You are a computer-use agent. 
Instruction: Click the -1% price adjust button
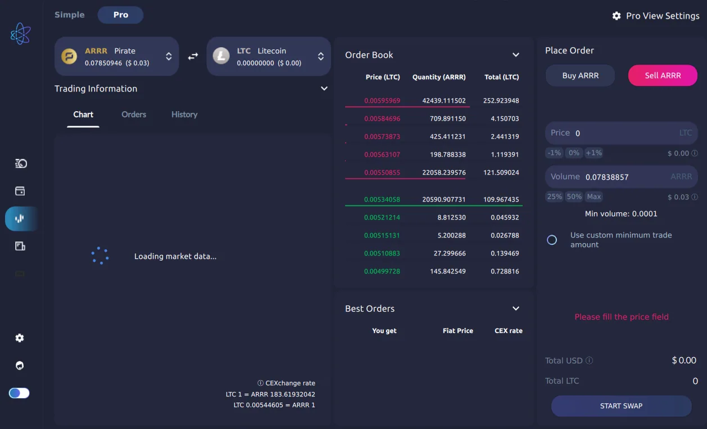pos(554,153)
